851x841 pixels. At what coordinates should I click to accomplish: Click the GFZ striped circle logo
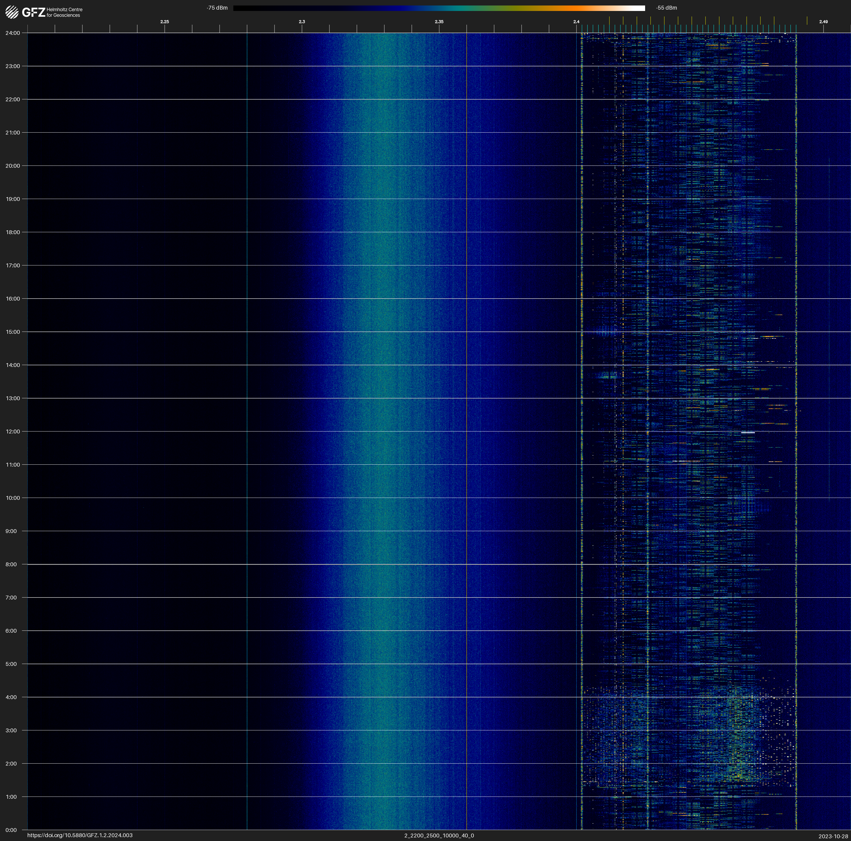(x=12, y=12)
